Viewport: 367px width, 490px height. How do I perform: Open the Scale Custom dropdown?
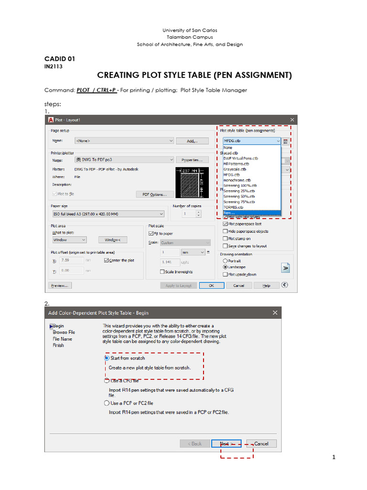tap(185, 243)
